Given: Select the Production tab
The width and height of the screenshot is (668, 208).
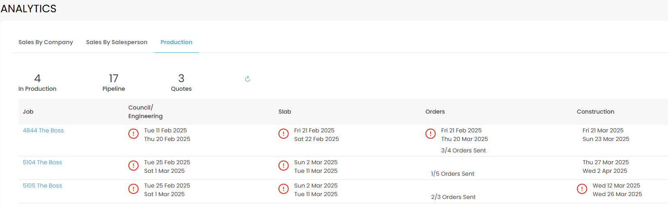Looking at the screenshot, I should [x=176, y=42].
